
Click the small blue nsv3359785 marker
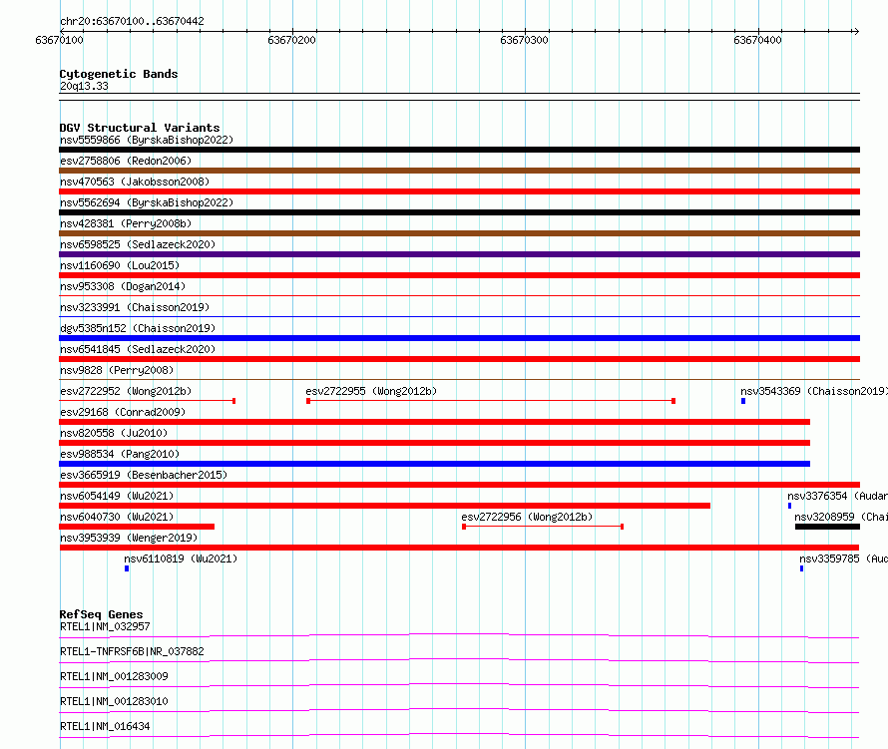coord(801,568)
